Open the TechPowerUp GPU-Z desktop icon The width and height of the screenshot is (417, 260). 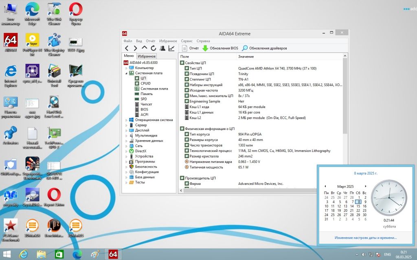(54, 137)
